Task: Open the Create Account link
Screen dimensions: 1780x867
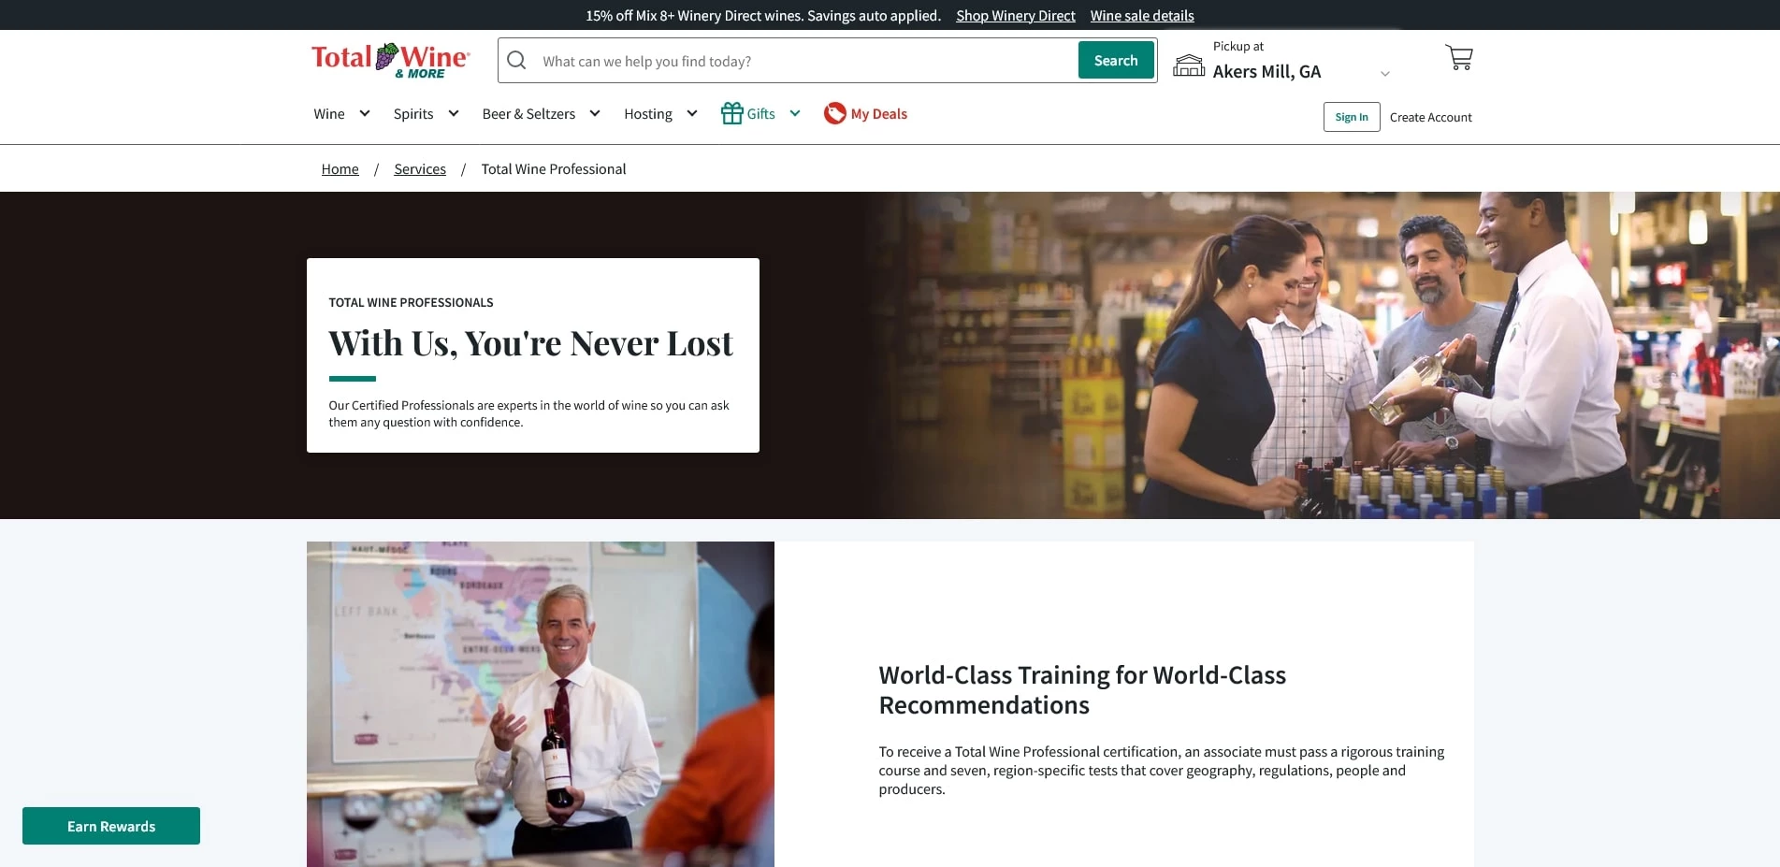Action: coord(1430,117)
